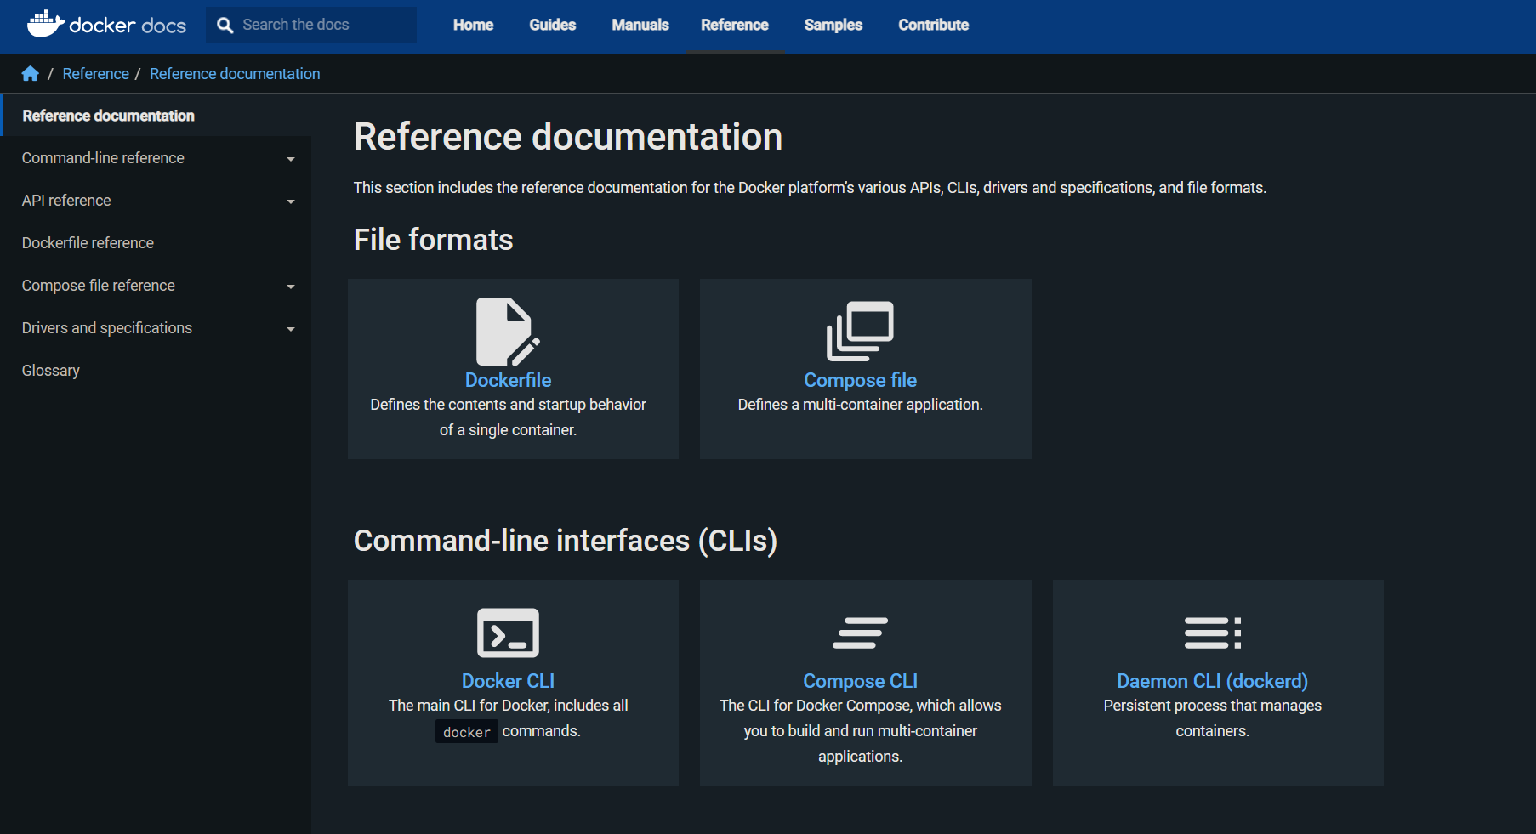Open Glossary in the sidebar
This screenshot has width=1536, height=834.
[51, 371]
